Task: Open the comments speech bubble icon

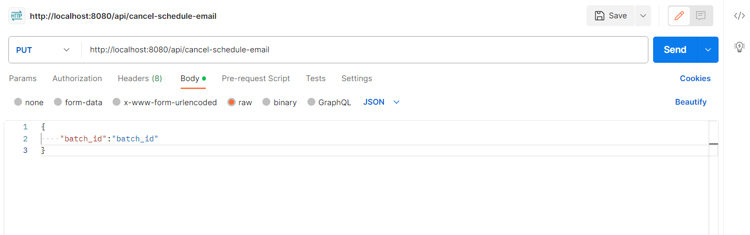Action: tap(701, 16)
